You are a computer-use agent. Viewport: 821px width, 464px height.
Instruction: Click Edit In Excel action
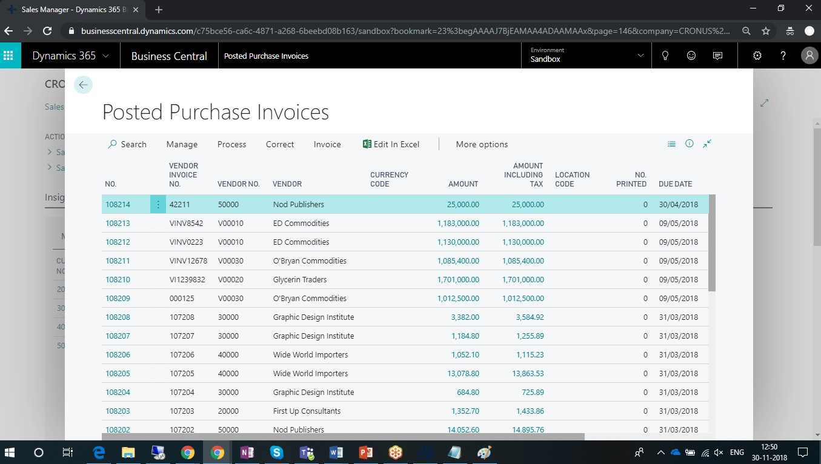tap(391, 144)
